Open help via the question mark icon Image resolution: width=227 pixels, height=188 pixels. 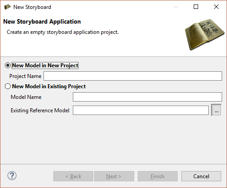12,176
